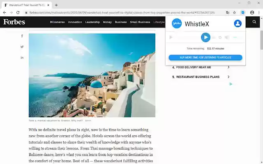The height and width of the screenshot is (164, 263).
Task: Click the WhistleX round logo
Action: click(177, 23)
